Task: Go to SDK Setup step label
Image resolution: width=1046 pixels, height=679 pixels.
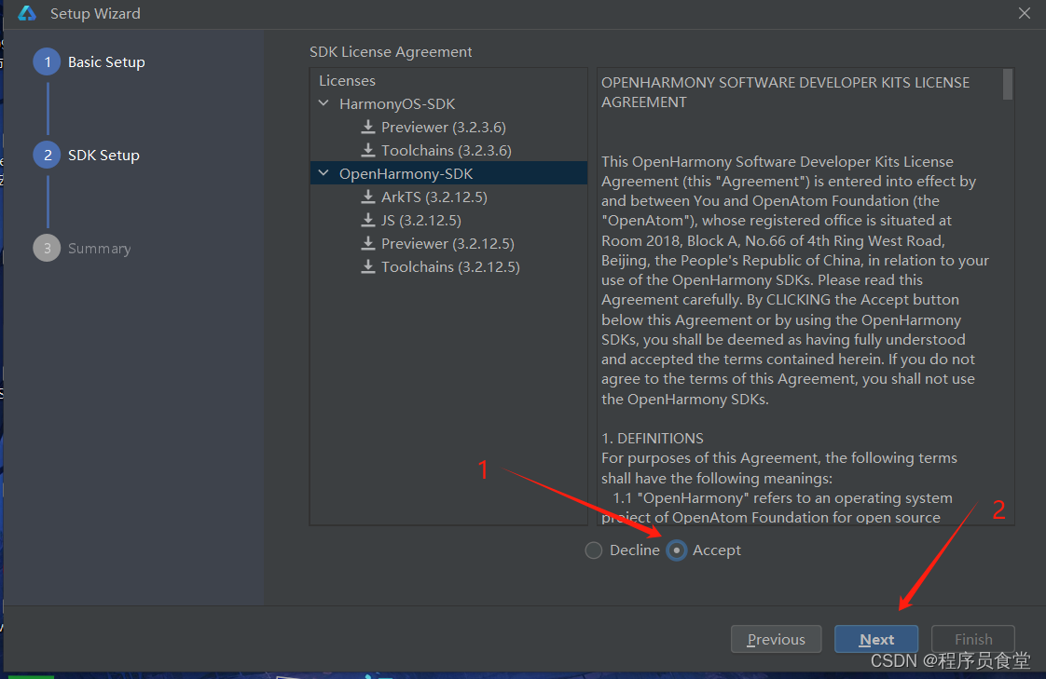Action: [103, 156]
